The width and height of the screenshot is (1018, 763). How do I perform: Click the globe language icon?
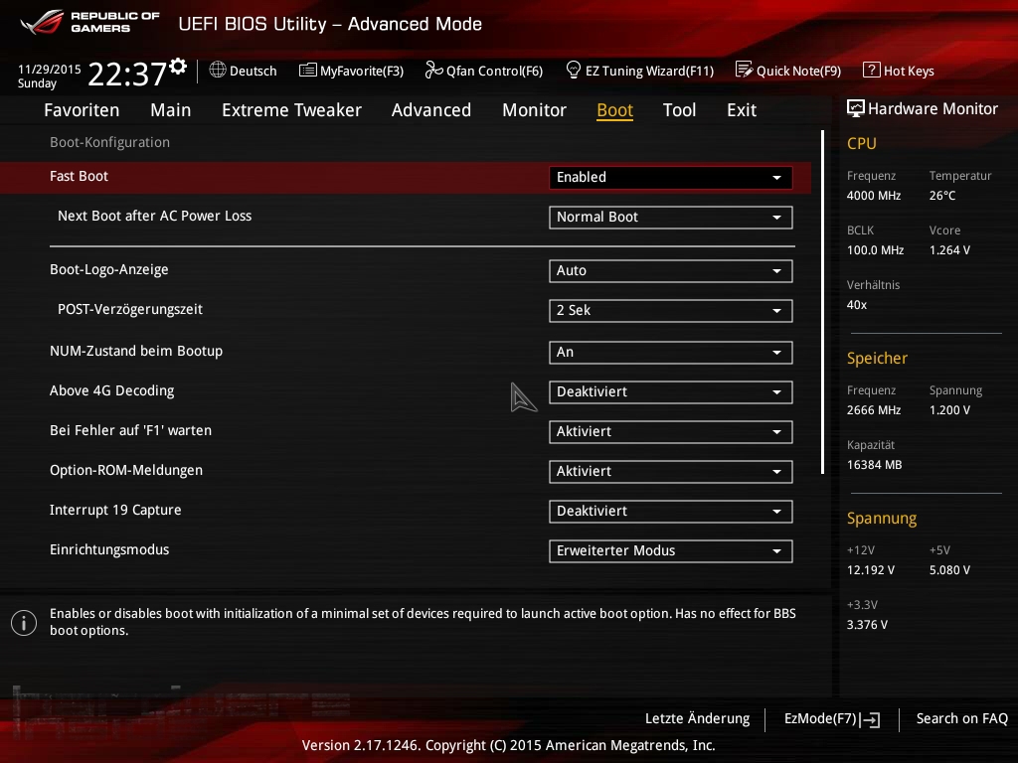pos(218,70)
